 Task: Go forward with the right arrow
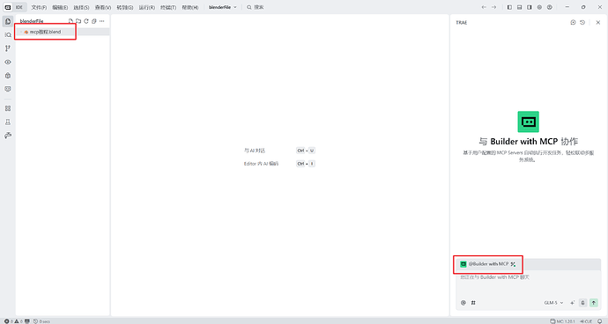(493, 7)
